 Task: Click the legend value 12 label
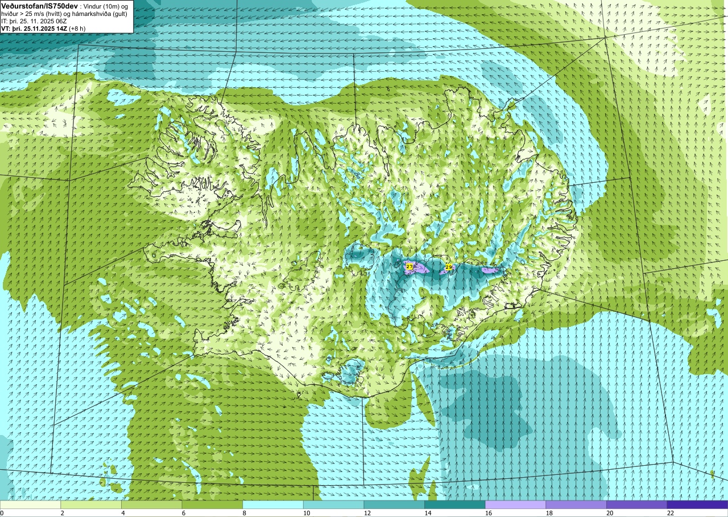point(367,513)
